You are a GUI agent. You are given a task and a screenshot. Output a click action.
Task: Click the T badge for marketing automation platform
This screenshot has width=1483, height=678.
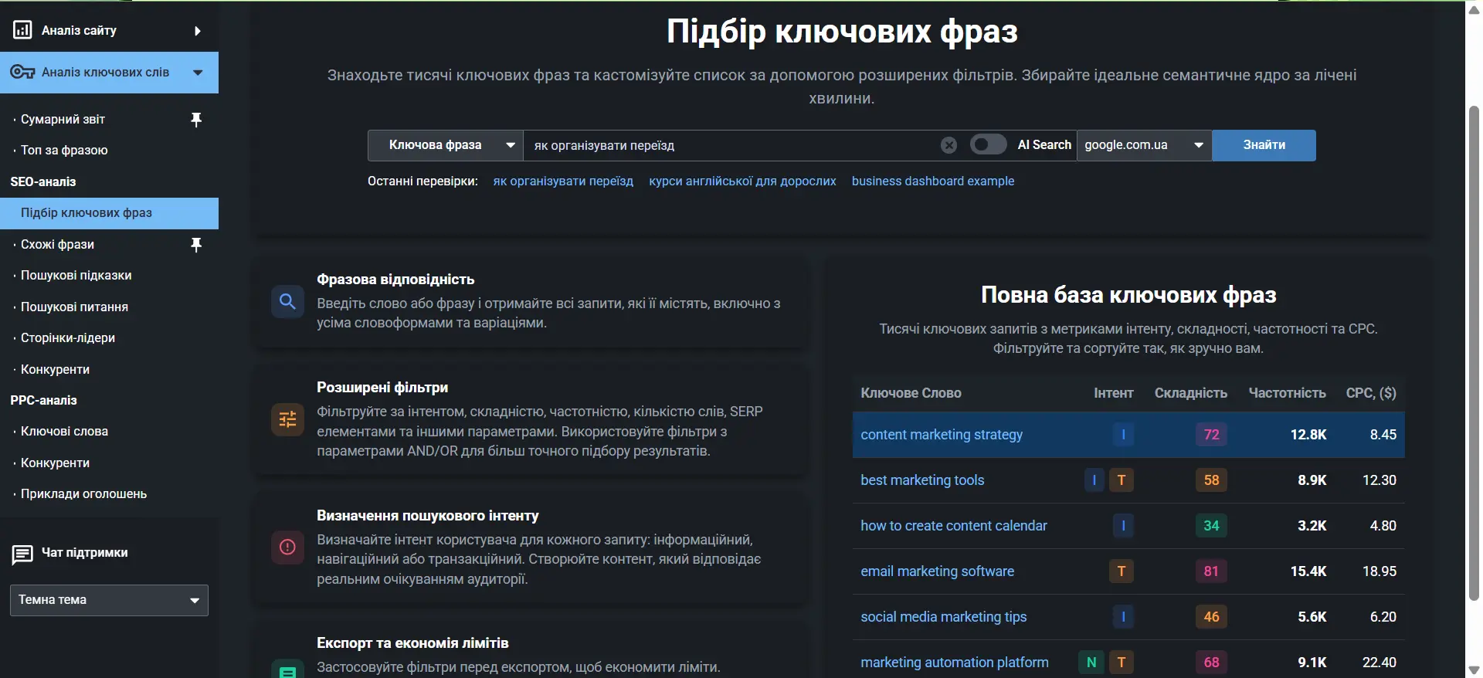coord(1122,663)
